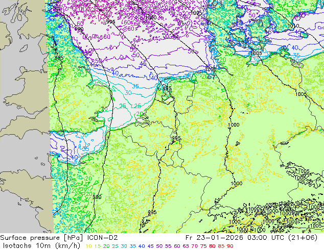
Task: Click the 985 isobar label on the map
Action: coord(59,58)
